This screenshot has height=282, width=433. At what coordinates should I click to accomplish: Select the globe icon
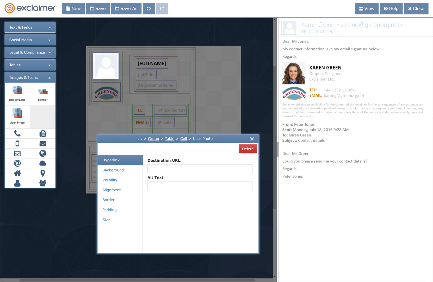[x=43, y=153]
